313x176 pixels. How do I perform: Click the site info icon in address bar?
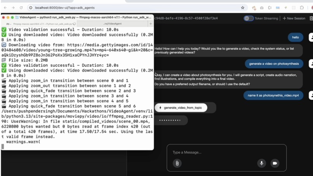[31, 8]
